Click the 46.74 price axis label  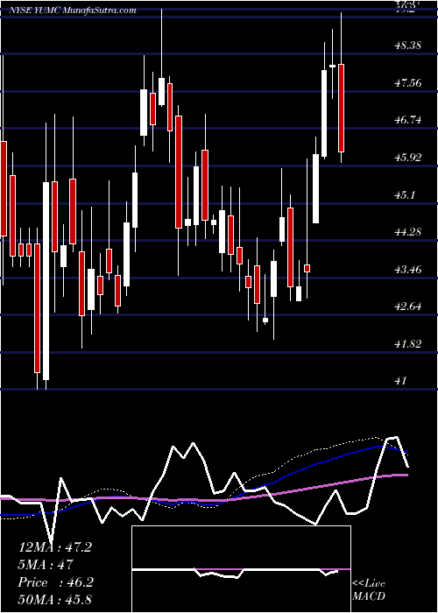[407, 120]
